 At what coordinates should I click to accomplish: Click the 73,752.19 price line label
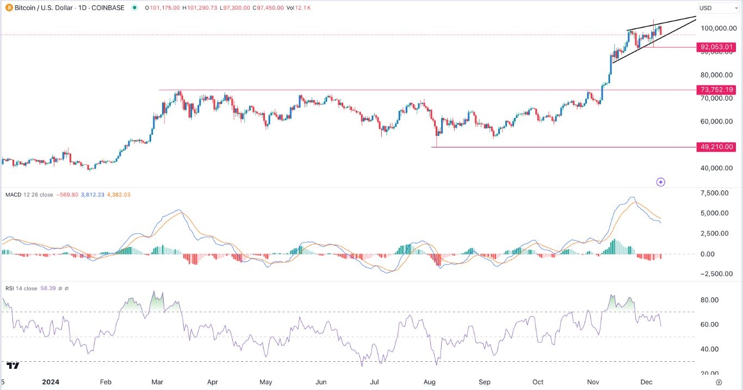coord(716,90)
